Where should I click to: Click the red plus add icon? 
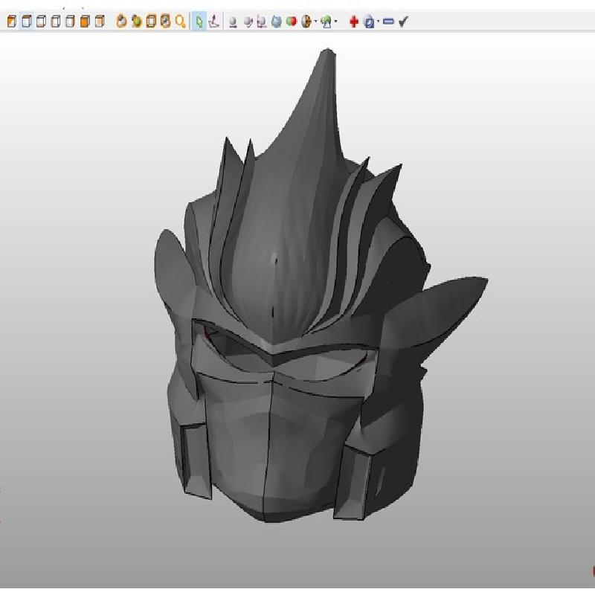354,22
